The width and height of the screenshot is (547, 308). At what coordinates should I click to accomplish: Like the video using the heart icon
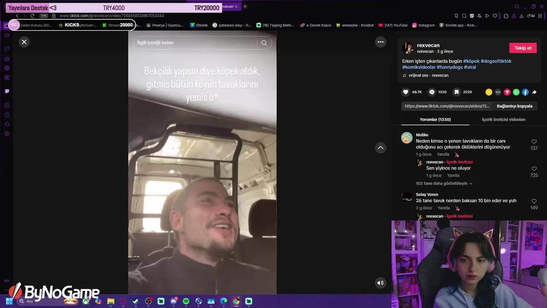tap(406, 92)
